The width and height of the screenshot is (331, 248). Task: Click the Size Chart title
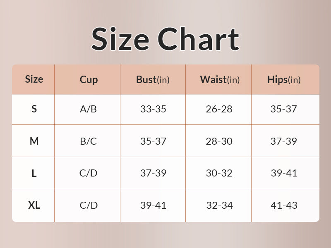[165, 39]
